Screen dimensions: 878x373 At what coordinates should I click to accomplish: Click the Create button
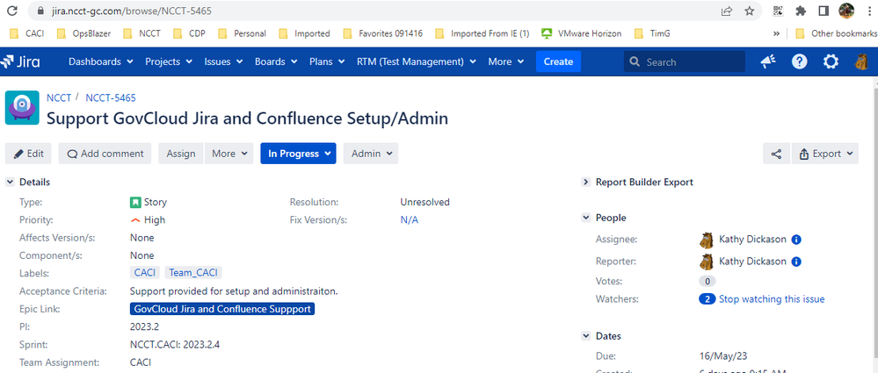pyautogui.click(x=558, y=61)
